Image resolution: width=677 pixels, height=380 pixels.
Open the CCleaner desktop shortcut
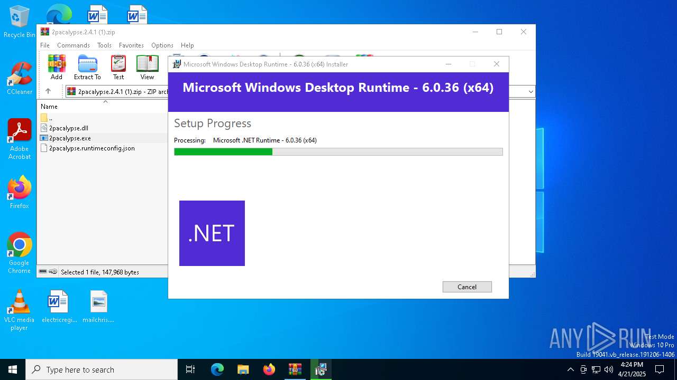point(20,79)
